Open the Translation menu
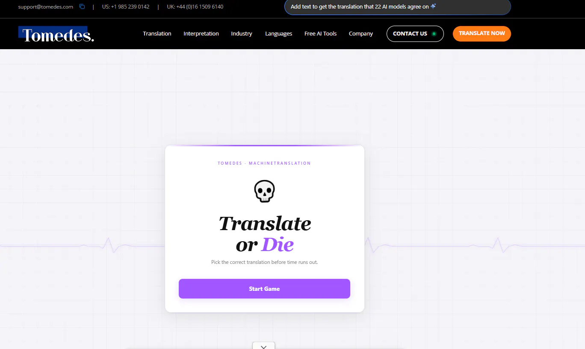The height and width of the screenshot is (349, 585). pyautogui.click(x=157, y=34)
